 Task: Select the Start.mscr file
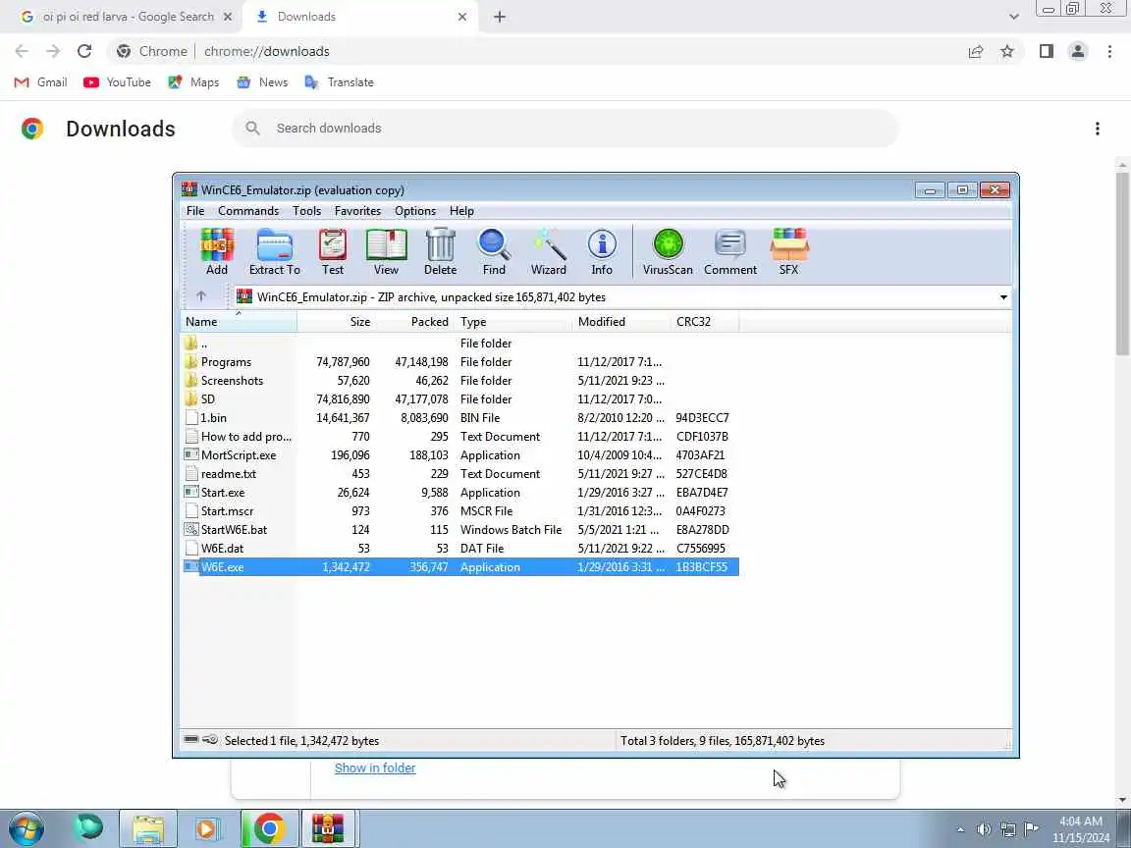click(x=459, y=511)
